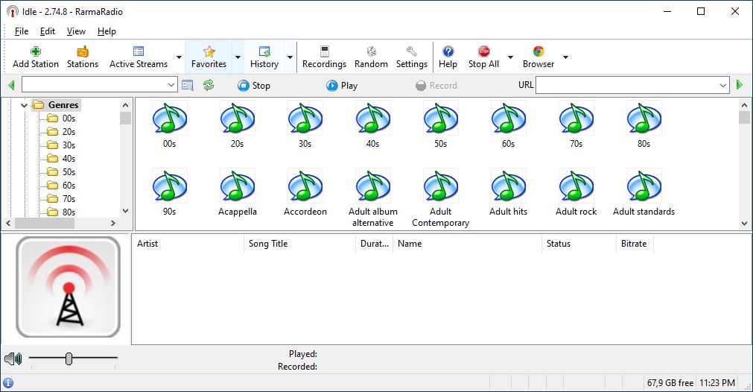Click the radio tower logo image
Viewport: 753px width, 392px height.
(69, 287)
